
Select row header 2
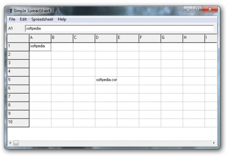pyautogui.click(x=18, y=55)
